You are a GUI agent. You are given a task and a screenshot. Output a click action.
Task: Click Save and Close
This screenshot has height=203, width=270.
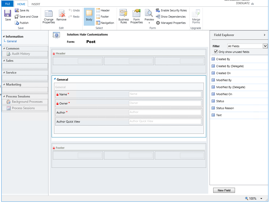27,16
